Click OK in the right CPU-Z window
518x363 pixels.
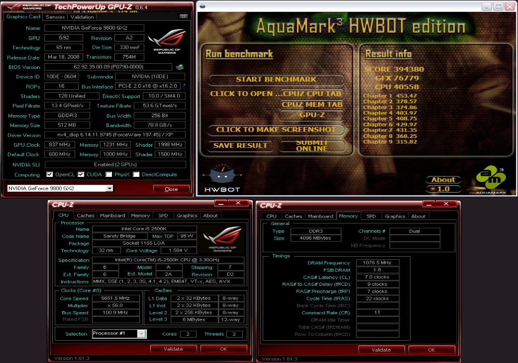pyautogui.click(x=431, y=350)
